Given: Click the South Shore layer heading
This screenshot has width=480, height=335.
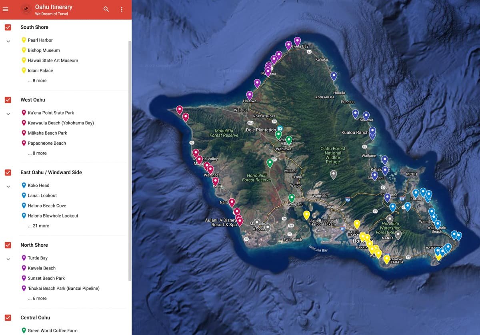Looking at the screenshot, I should point(34,27).
